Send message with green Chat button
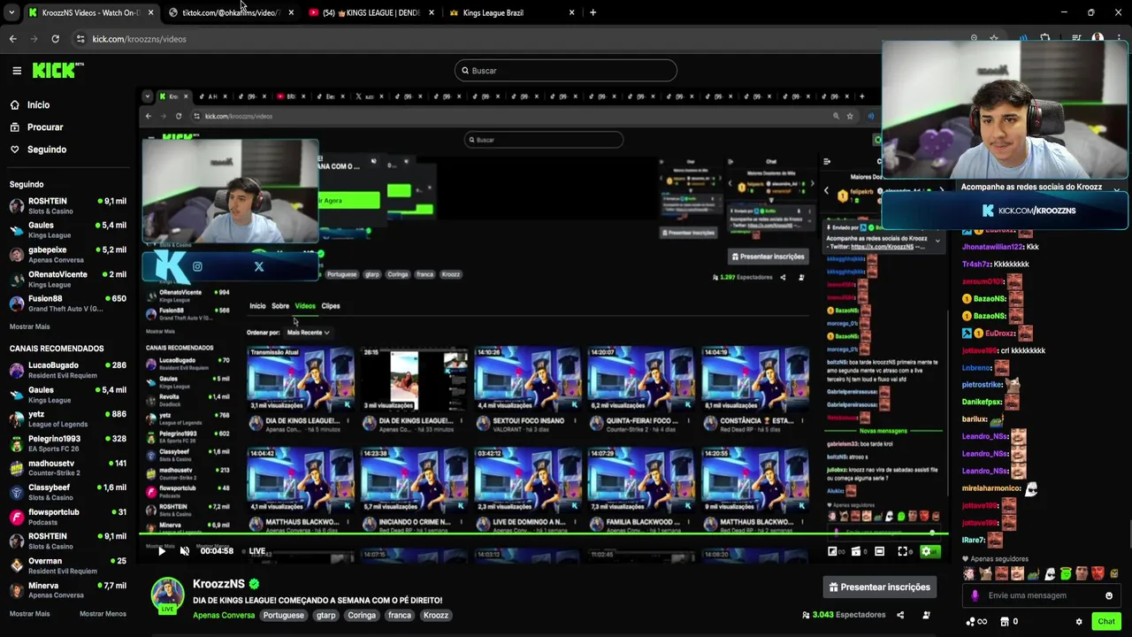The image size is (1132, 637). click(1106, 621)
